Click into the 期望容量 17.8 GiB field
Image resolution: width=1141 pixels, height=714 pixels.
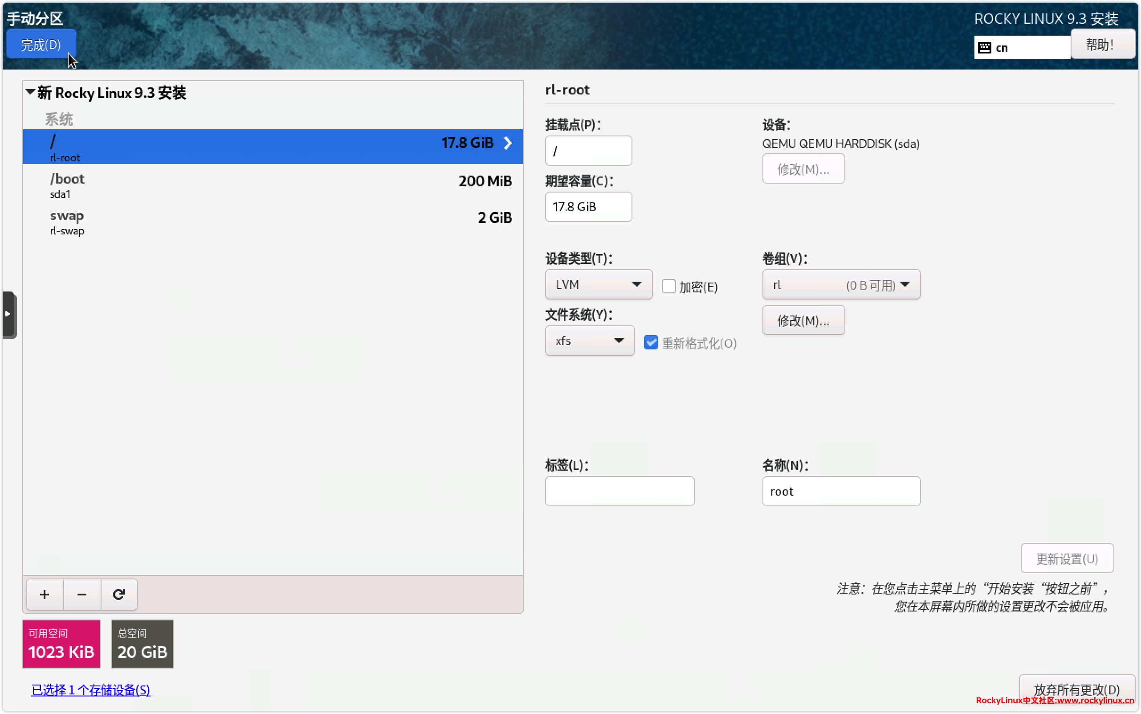[x=588, y=207]
